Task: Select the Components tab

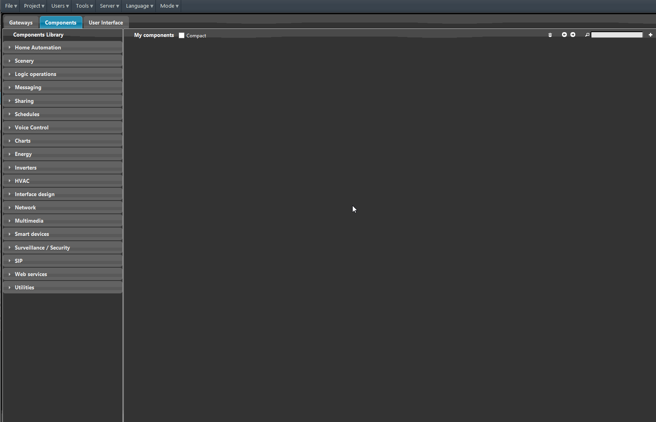Action: [61, 23]
